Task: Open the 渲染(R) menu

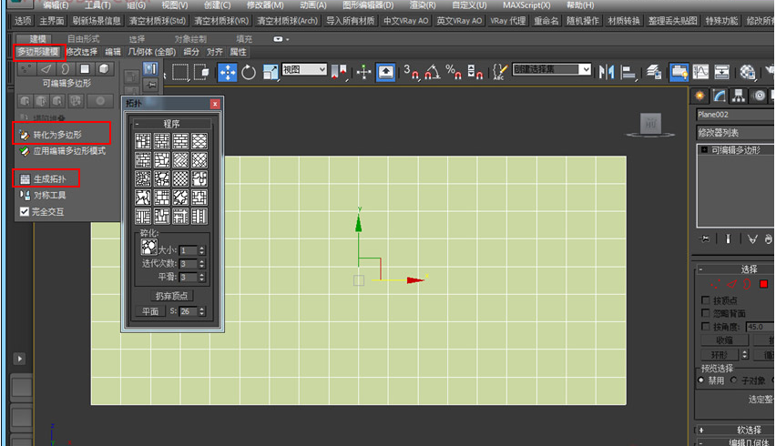Action: [423, 5]
